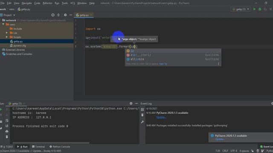Switch to the getip.py editor tab
This screenshot has height=153, width=273.
84,15
